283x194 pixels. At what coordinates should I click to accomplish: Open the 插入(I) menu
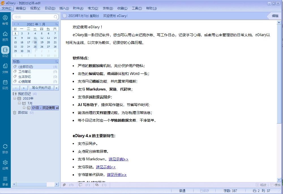pos(64,8)
